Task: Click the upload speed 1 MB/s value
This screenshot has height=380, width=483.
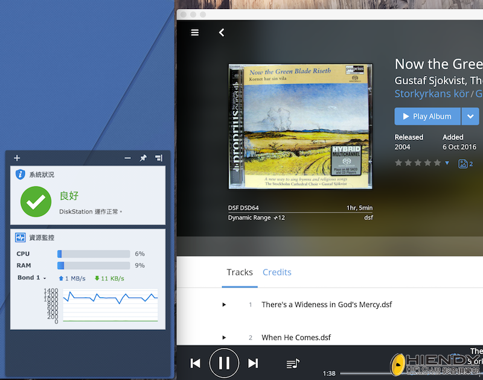Action: point(72,279)
